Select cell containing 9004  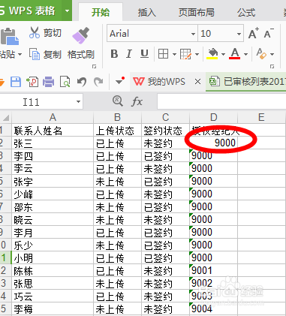(213, 309)
